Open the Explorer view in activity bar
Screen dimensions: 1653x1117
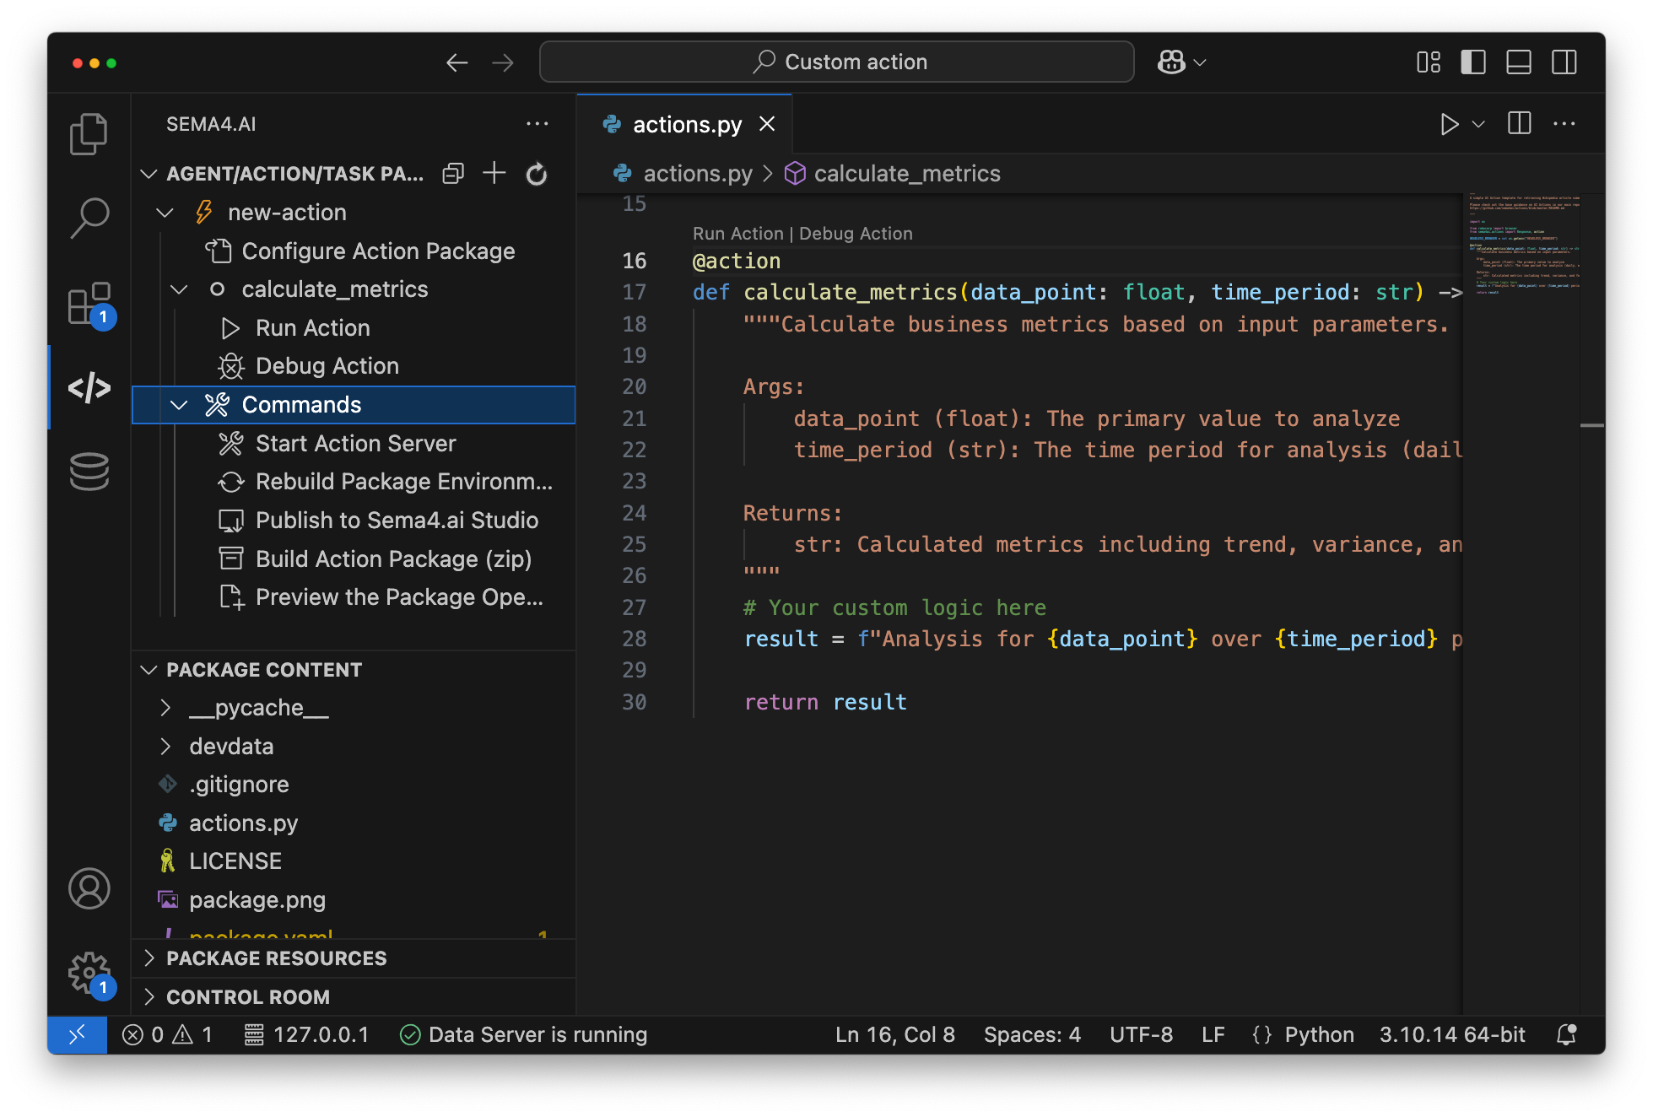89,133
